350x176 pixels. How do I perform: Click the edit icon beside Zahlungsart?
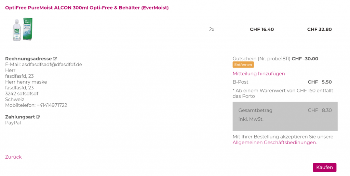click(x=38, y=117)
